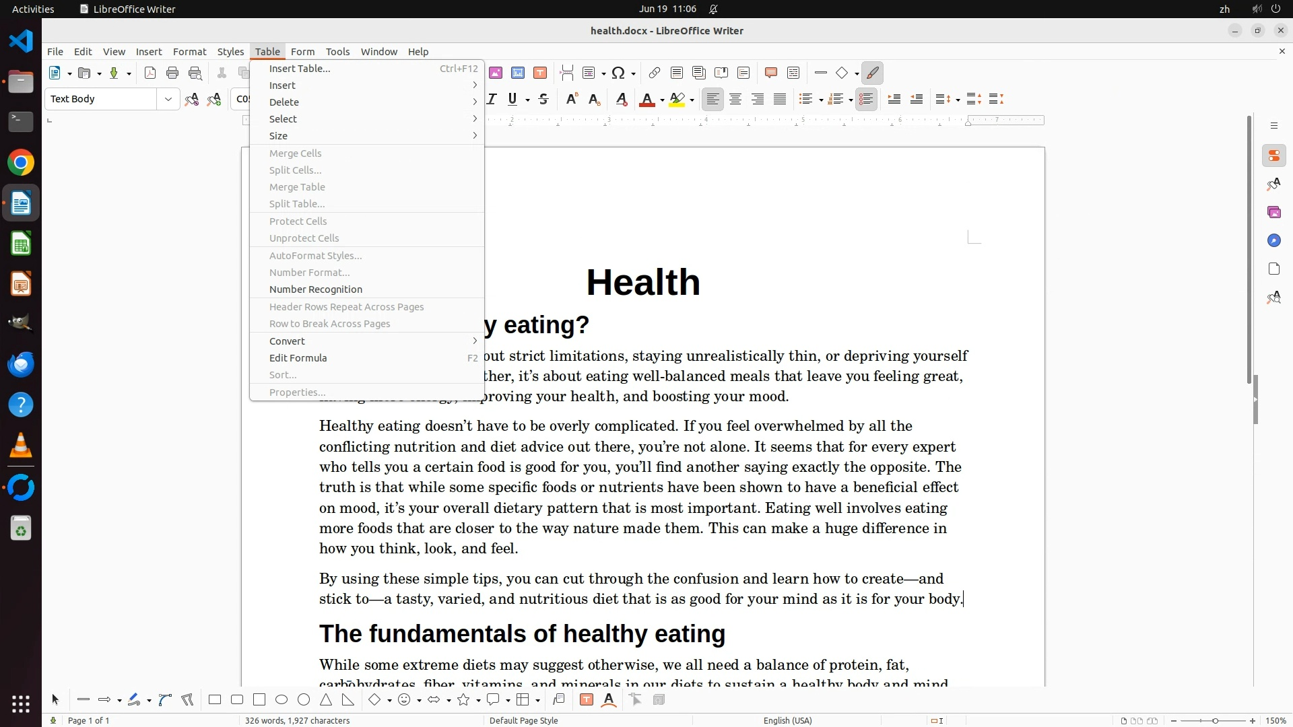Click the Insert Hyperlink icon
The height and width of the screenshot is (727, 1293).
point(654,73)
